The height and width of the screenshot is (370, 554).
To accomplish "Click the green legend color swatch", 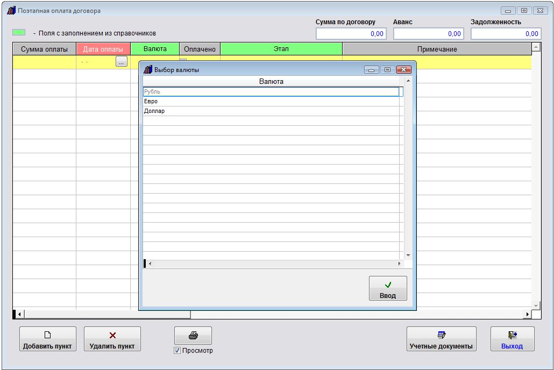I will coord(19,32).
